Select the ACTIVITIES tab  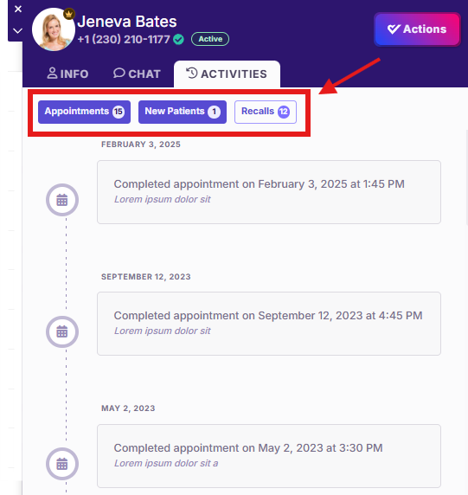click(x=227, y=74)
